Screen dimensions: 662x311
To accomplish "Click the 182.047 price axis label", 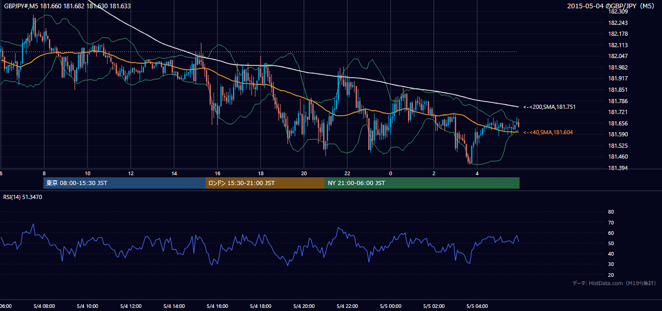I will [x=618, y=56].
